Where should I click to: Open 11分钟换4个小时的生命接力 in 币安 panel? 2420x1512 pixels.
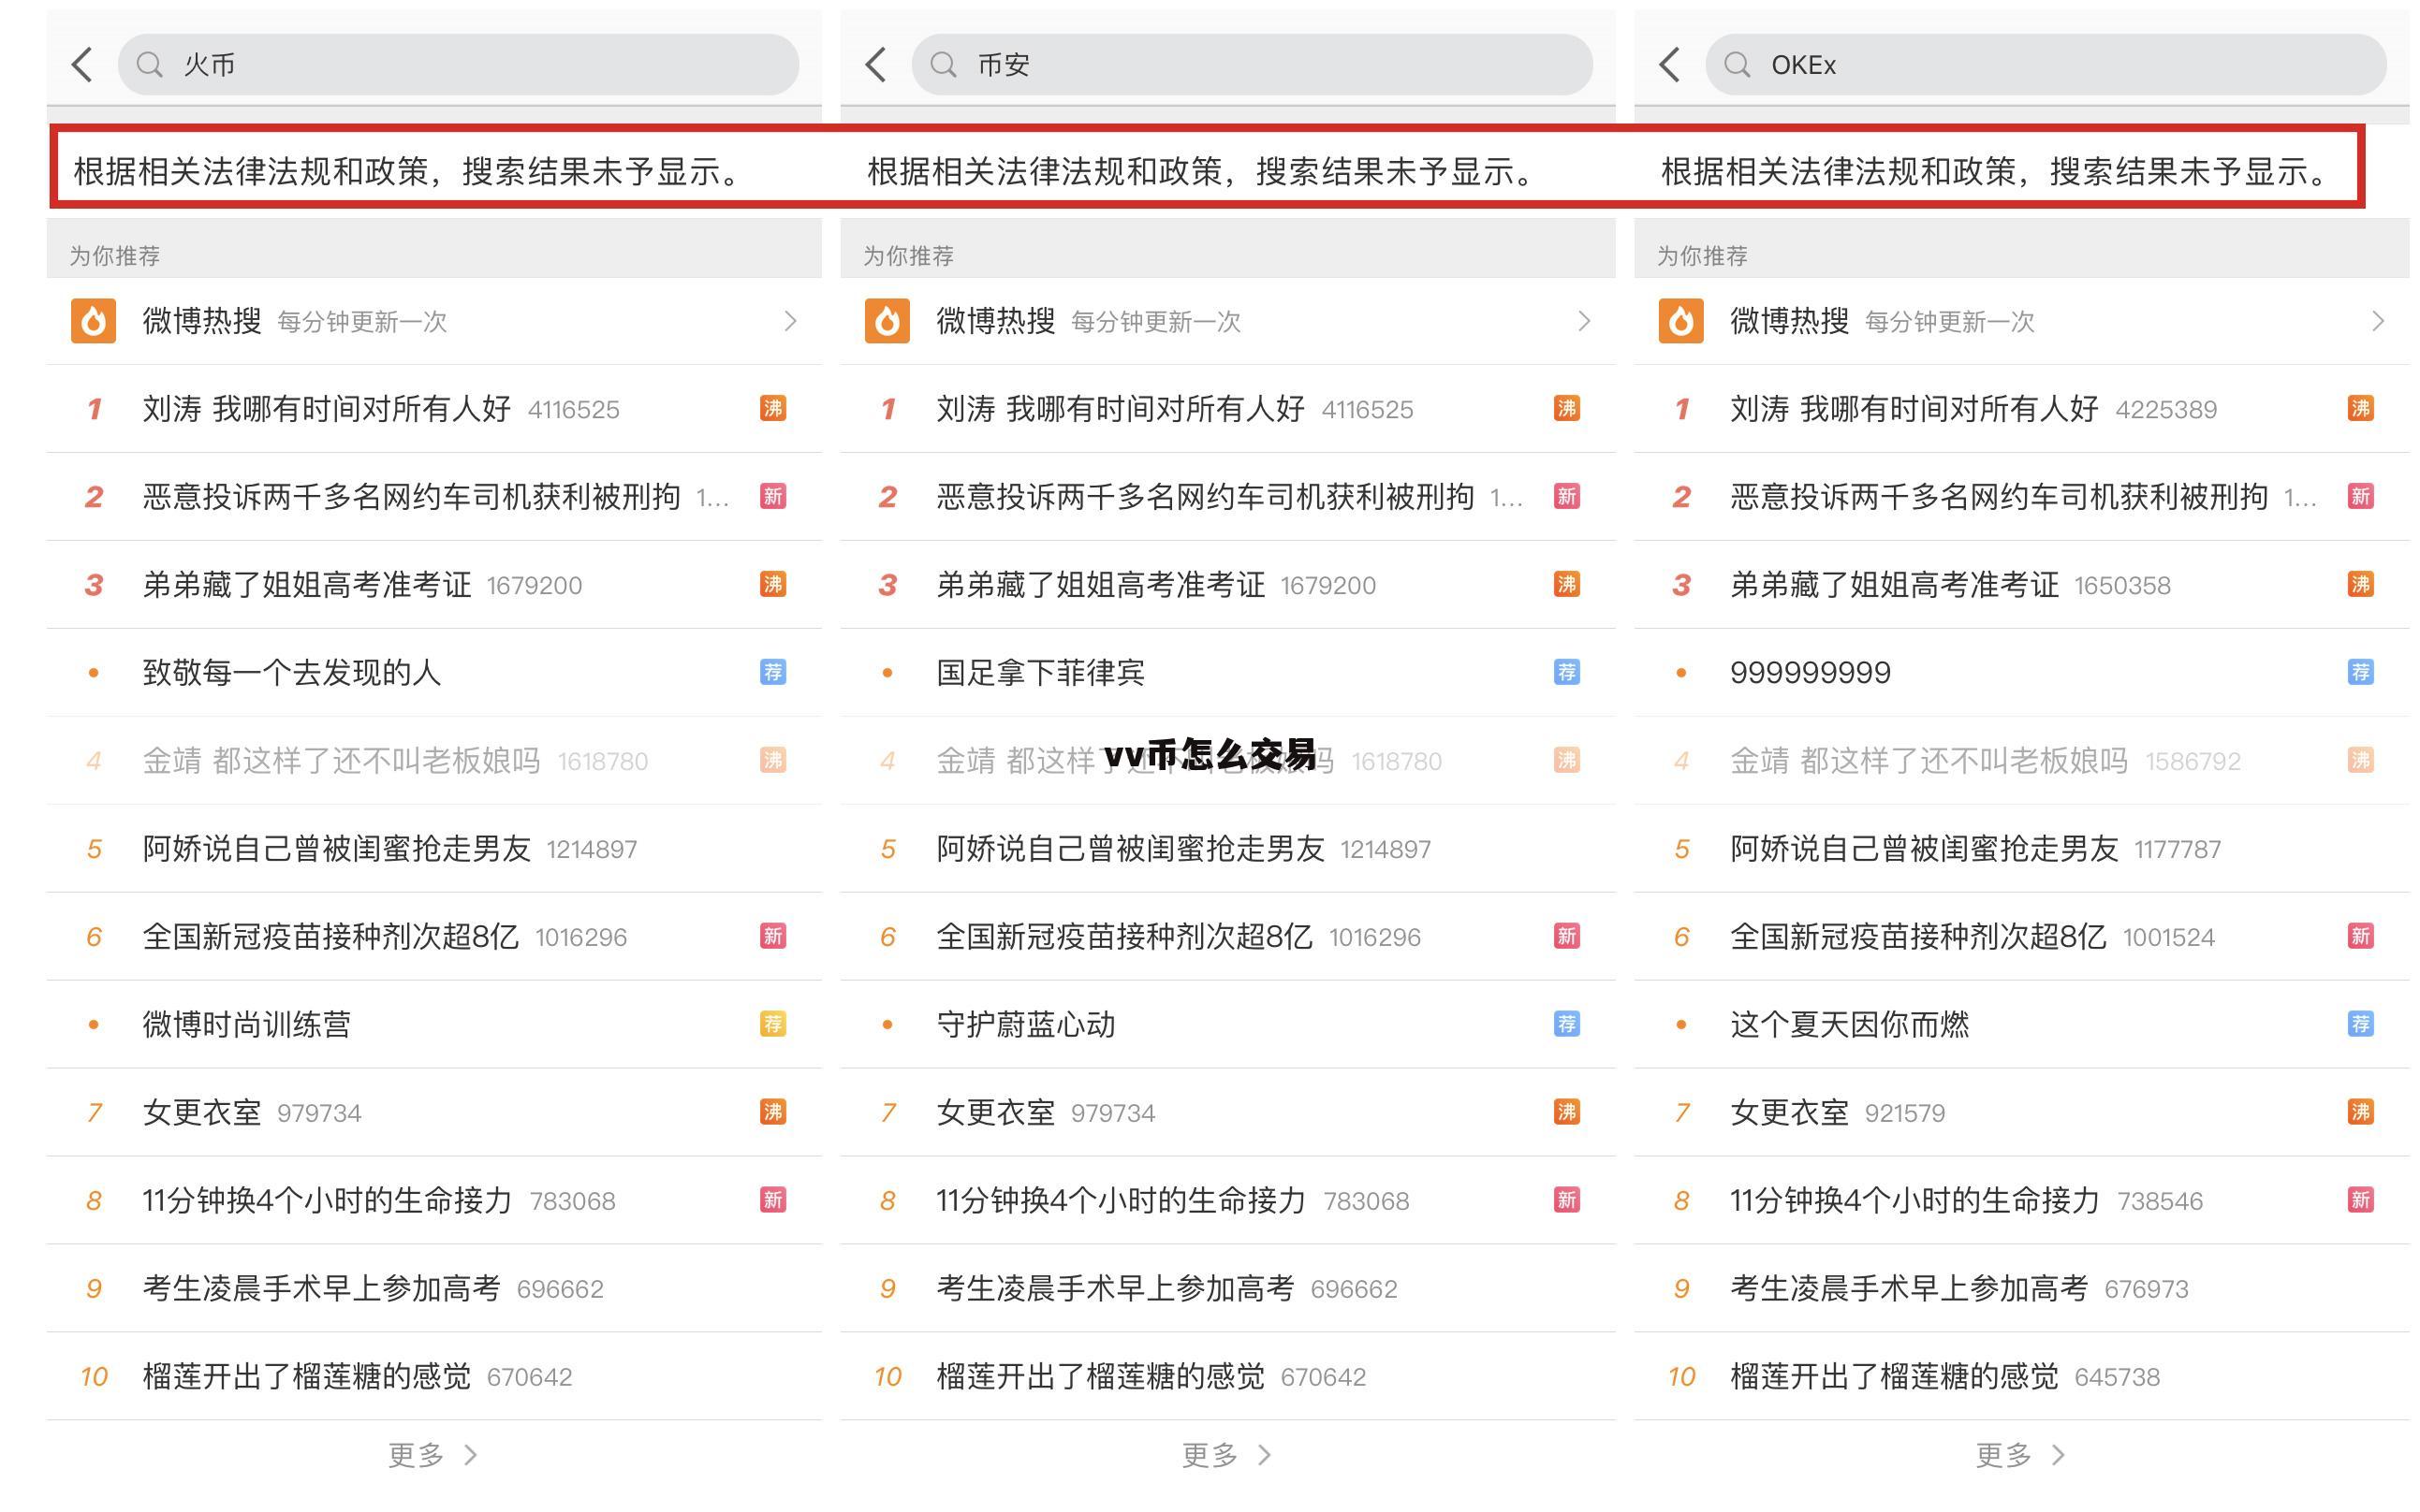point(1122,1201)
